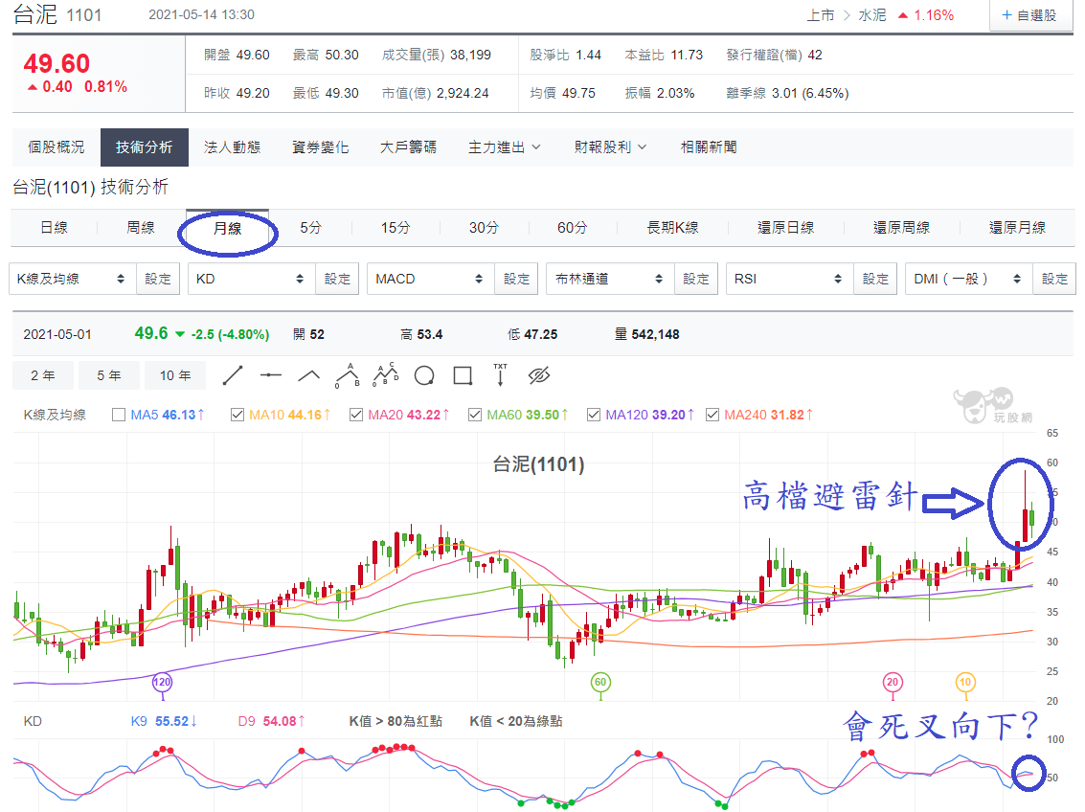Set chart range to 10 年
The image size is (1085, 812).
175,375
